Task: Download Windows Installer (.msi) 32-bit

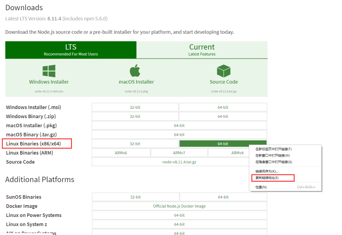Action: point(135,107)
